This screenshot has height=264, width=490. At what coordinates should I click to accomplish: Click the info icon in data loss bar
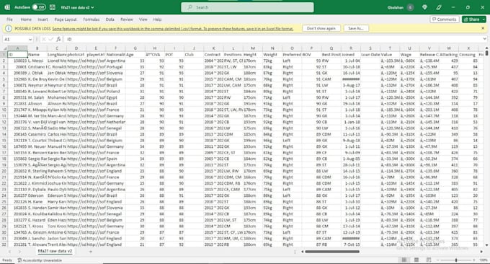click(9, 28)
